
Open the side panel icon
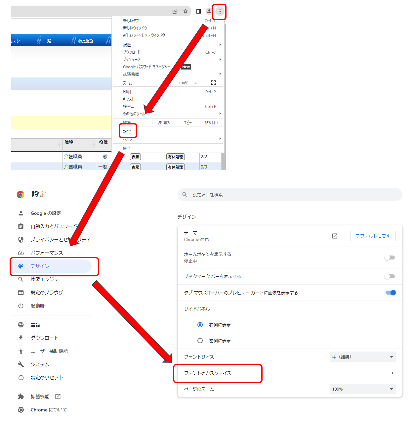click(198, 11)
